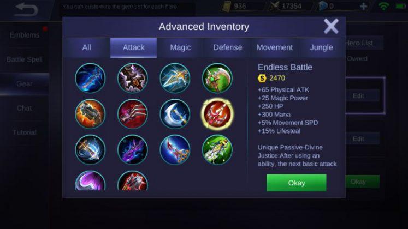The width and height of the screenshot is (408, 229).
Task: Choose the golden trident spear item icon
Action: (x=175, y=78)
